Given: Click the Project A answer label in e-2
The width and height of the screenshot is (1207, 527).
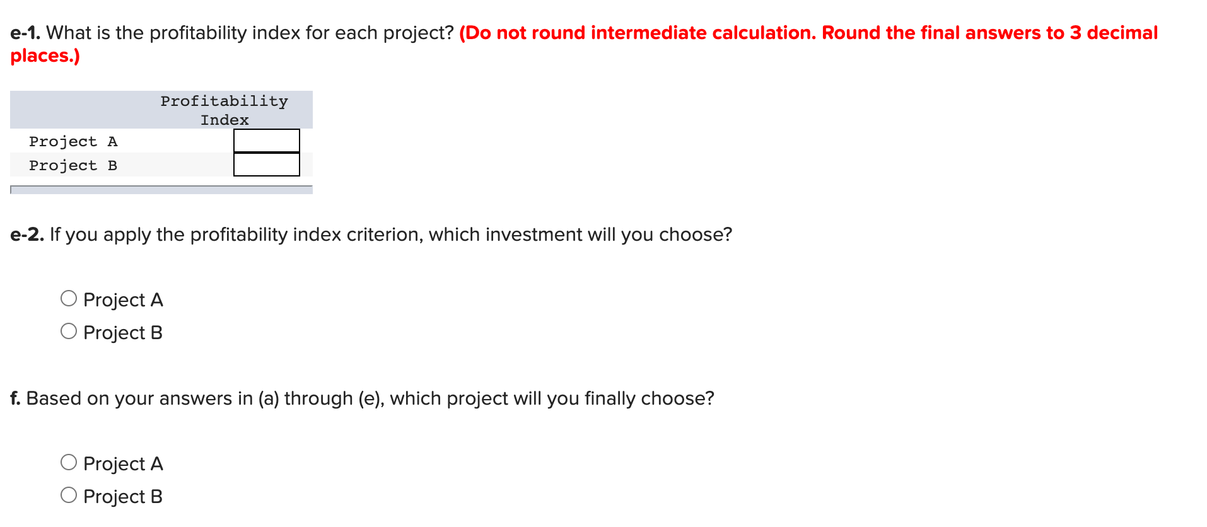Looking at the screenshot, I should 123,299.
